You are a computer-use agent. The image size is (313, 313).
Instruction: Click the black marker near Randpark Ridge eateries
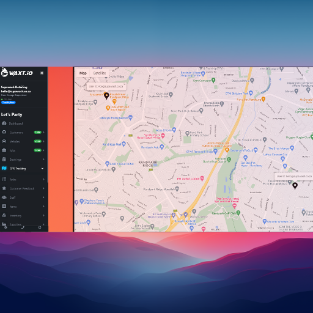click(x=106, y=95)
